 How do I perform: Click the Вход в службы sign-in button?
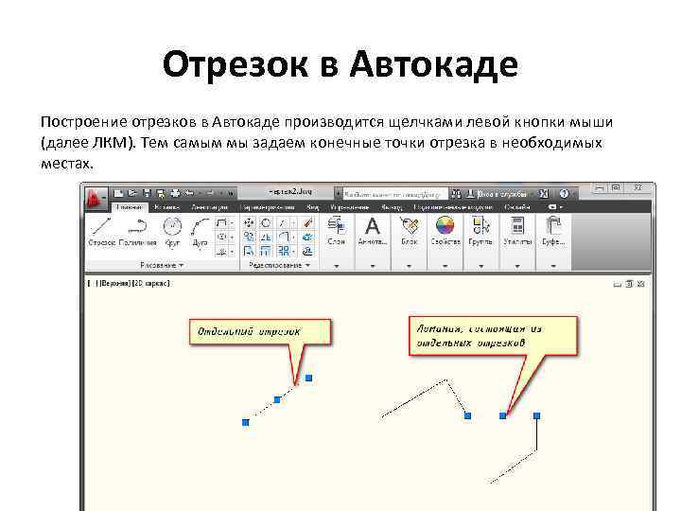click(x=498, y=194)
